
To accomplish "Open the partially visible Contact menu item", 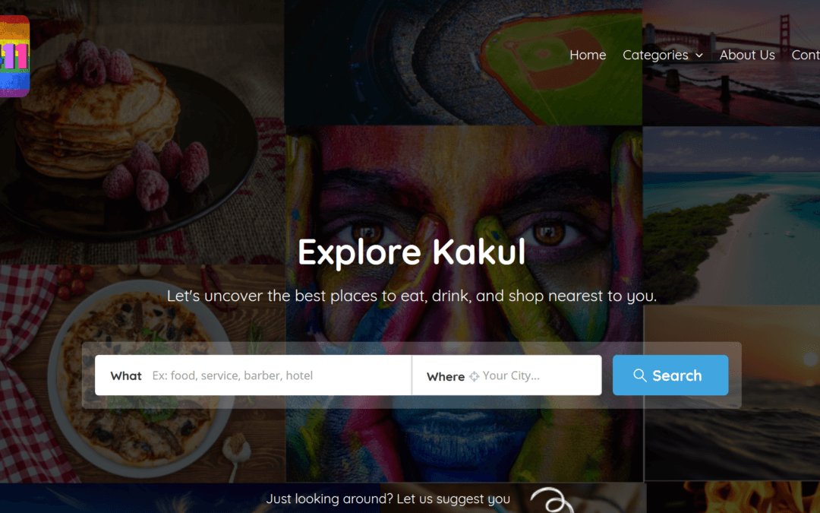I will (806, 55).
